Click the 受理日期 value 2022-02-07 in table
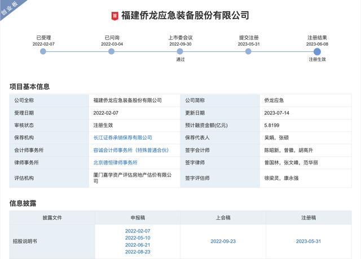361x259 pixels. [x=105, y=113]
